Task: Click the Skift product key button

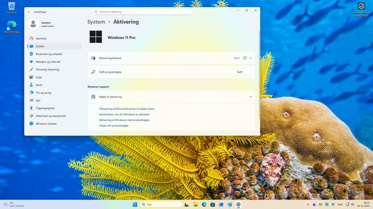Action: [239, 72]
